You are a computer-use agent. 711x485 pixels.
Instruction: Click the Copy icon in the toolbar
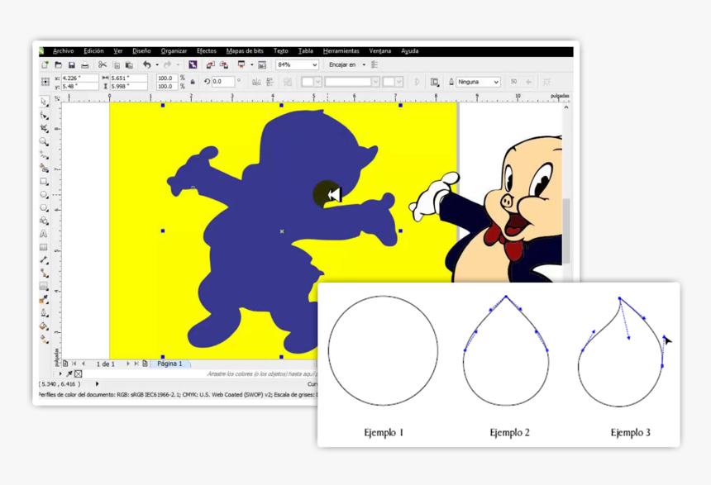click(x=116, y=64)
